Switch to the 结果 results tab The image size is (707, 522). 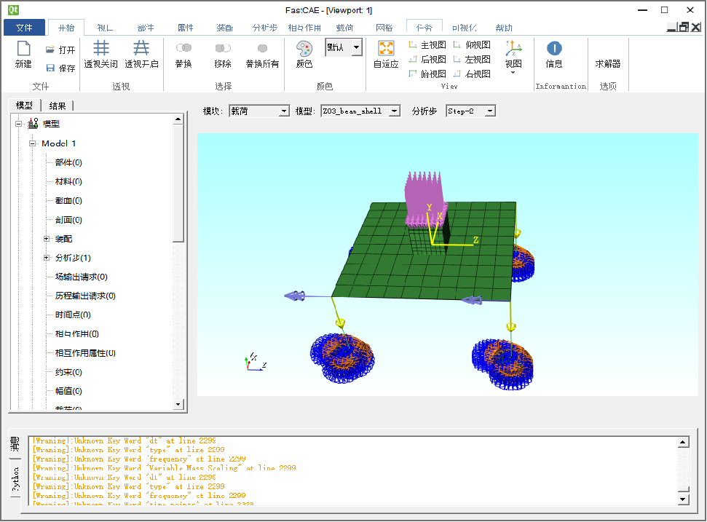click(x=58, y=106)
